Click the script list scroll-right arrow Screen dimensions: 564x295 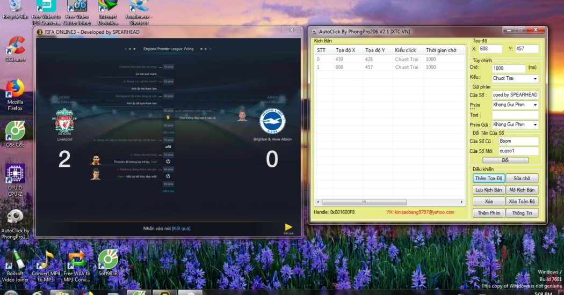pyautogui.click(x=462, y=202)
